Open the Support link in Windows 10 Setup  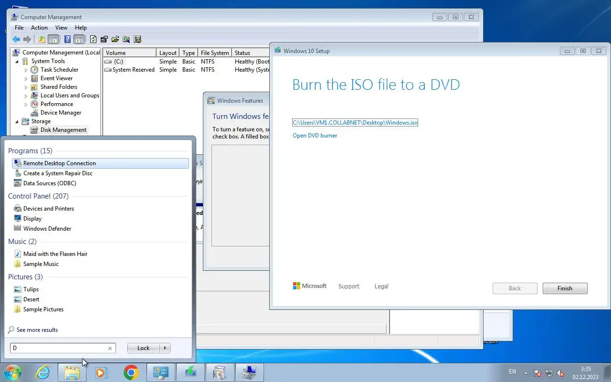coord(349,286)
